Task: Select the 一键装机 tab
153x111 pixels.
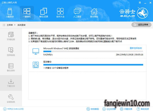Action: (27, 13)
